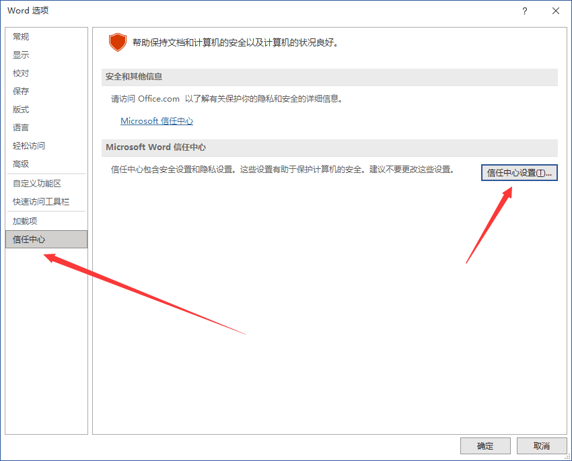Select 版式 in the sidebar
This screenshot has height=461, width=572.
46,110
